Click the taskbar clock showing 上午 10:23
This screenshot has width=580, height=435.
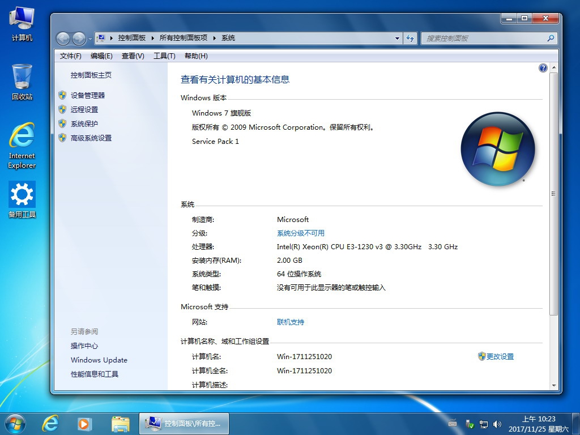tap(539, 424)
